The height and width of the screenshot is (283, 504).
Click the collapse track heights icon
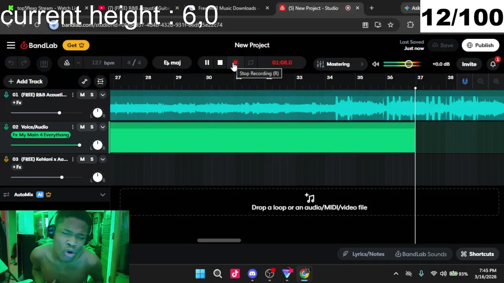[100, 81]
